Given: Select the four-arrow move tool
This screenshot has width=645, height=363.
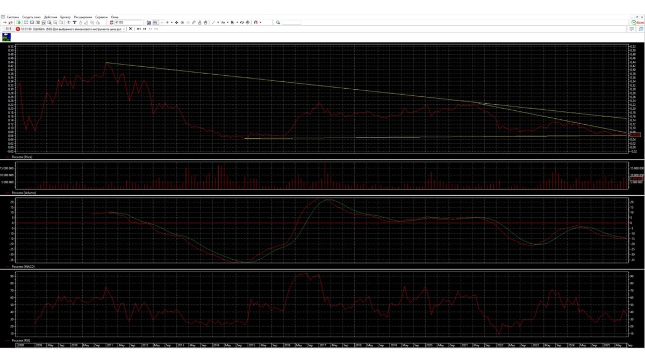Looking at the screenshot, I should click(176, 23).
